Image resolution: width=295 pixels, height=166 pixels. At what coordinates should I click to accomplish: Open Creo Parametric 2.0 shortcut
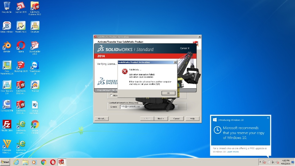pyautogui.click(x=7, y=68)
